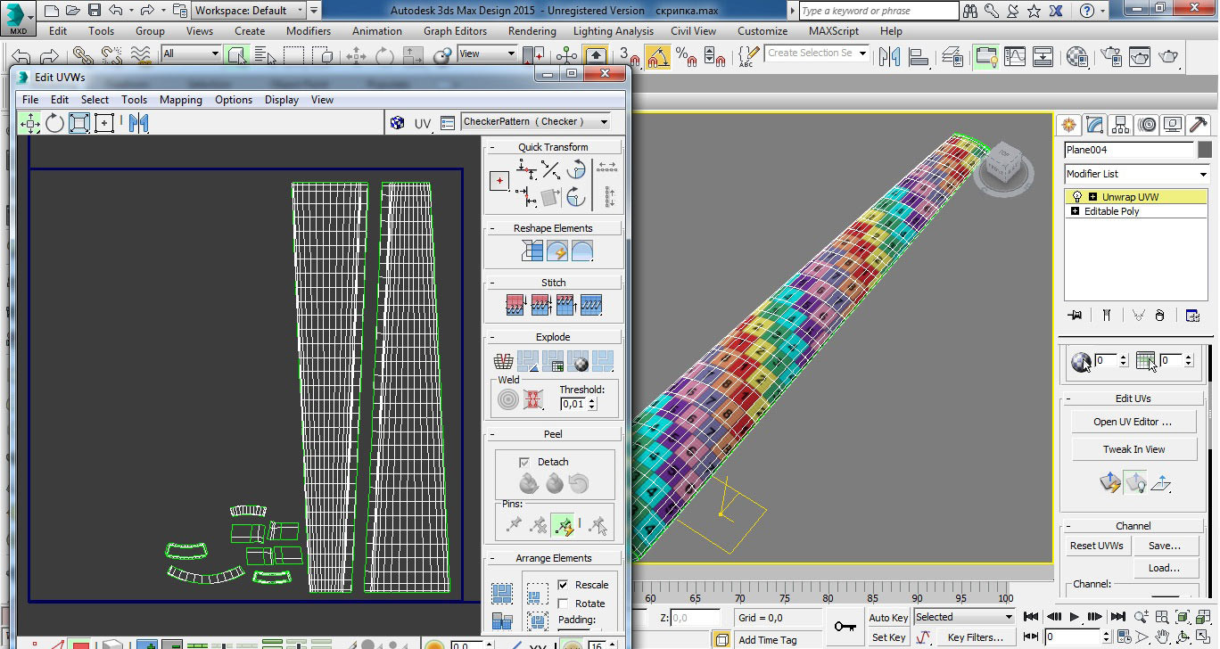Image resolution: width=1220 pixels, height=649 pixels.
Task: Open the Modifiers menu in main menubar
Action: [309, 30]
